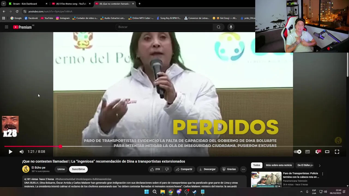Open the tab search dropdown arrow
Screen dimensions: 349x196
click(4, 4)
